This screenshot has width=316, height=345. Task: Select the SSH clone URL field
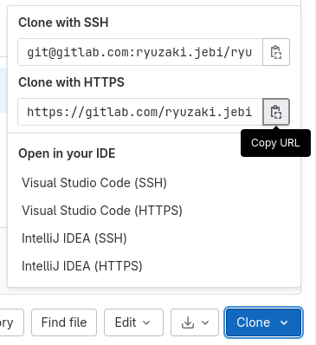pyautogui.click(x=140, y=52)
